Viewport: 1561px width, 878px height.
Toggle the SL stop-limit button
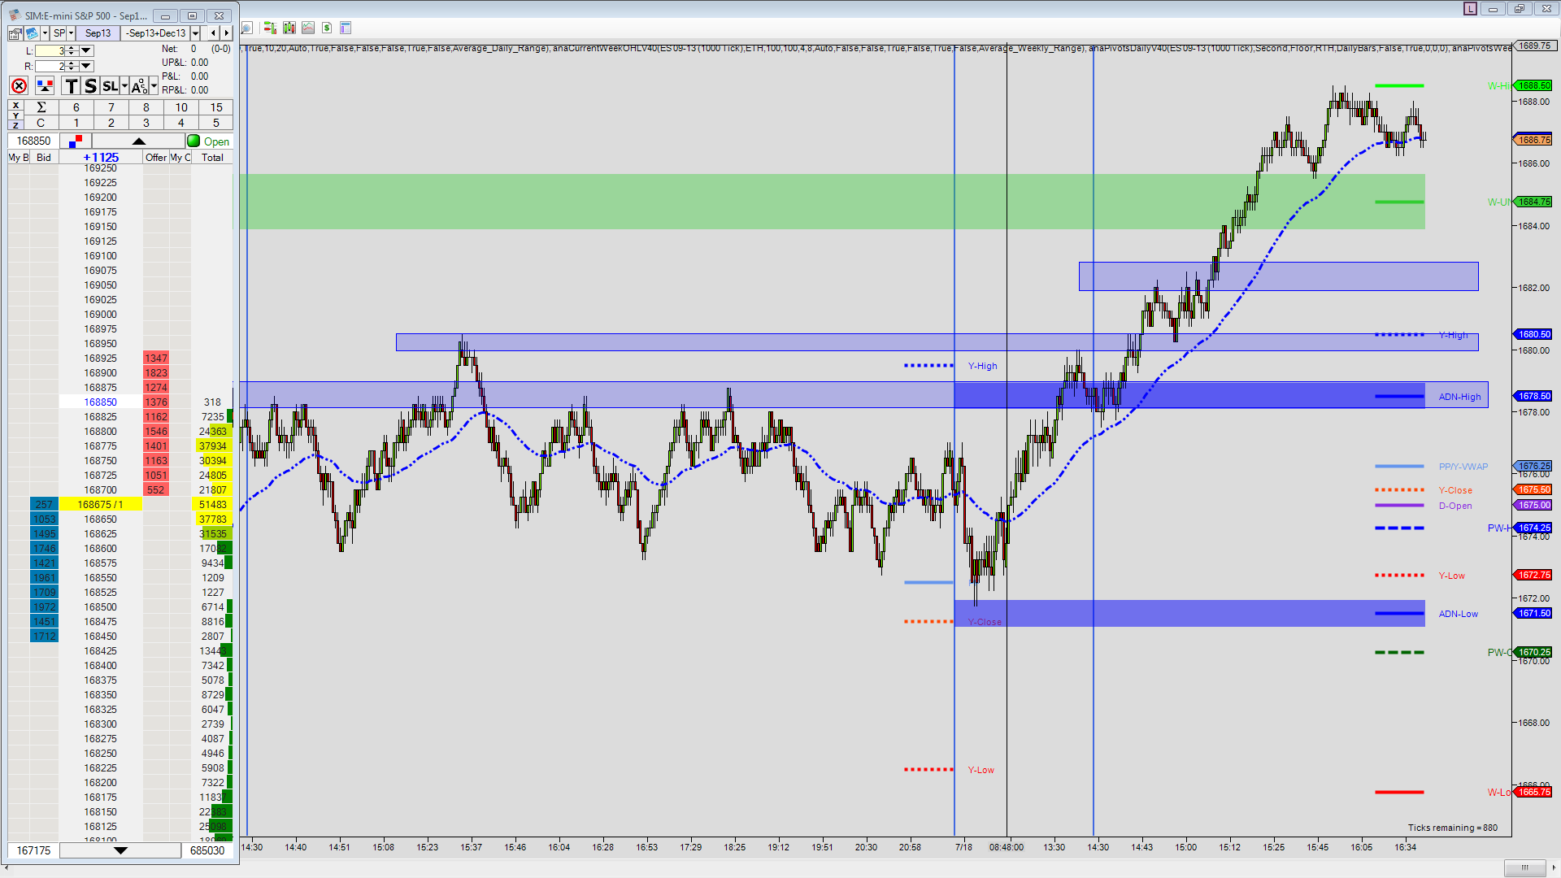click(x=110, y=86)
